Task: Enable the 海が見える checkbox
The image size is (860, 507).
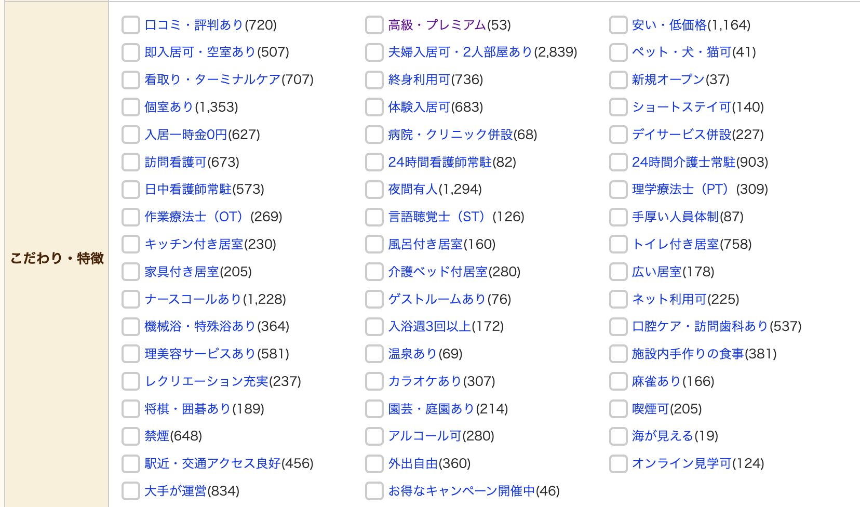Action: click(x=619, y=436)
